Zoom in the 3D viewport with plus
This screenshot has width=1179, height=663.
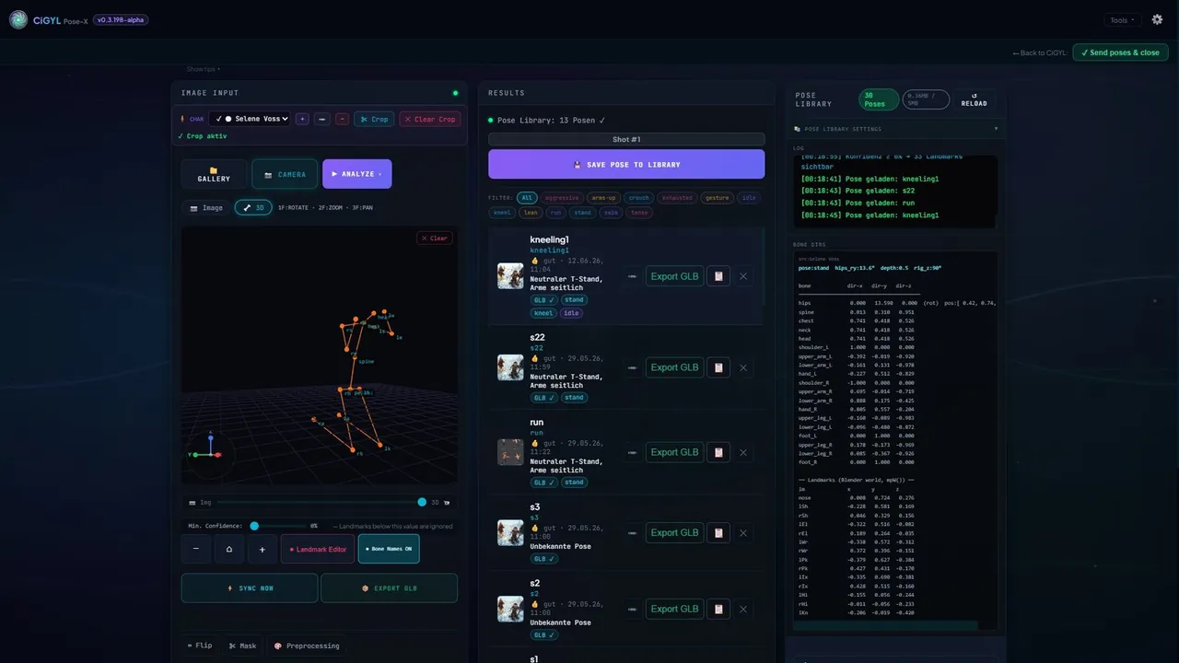click(x=263, y=549)
